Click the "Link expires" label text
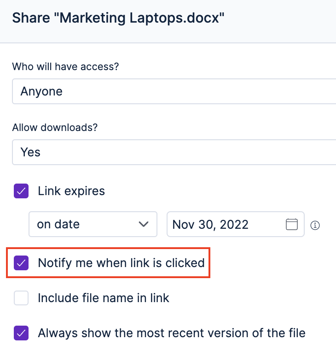Image resolution: width=336 pixels, height=357 pixels. click(x=71, y=191)
